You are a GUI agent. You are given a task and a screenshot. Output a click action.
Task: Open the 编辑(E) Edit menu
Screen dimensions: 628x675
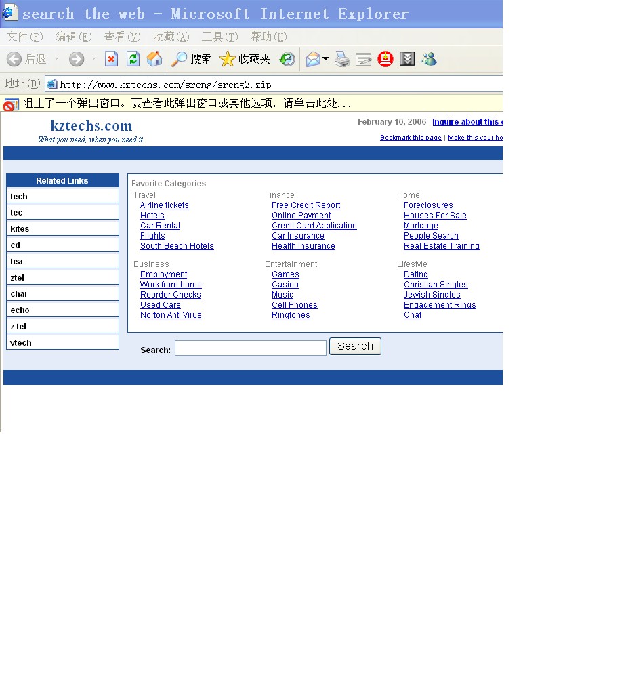point(74,37)
